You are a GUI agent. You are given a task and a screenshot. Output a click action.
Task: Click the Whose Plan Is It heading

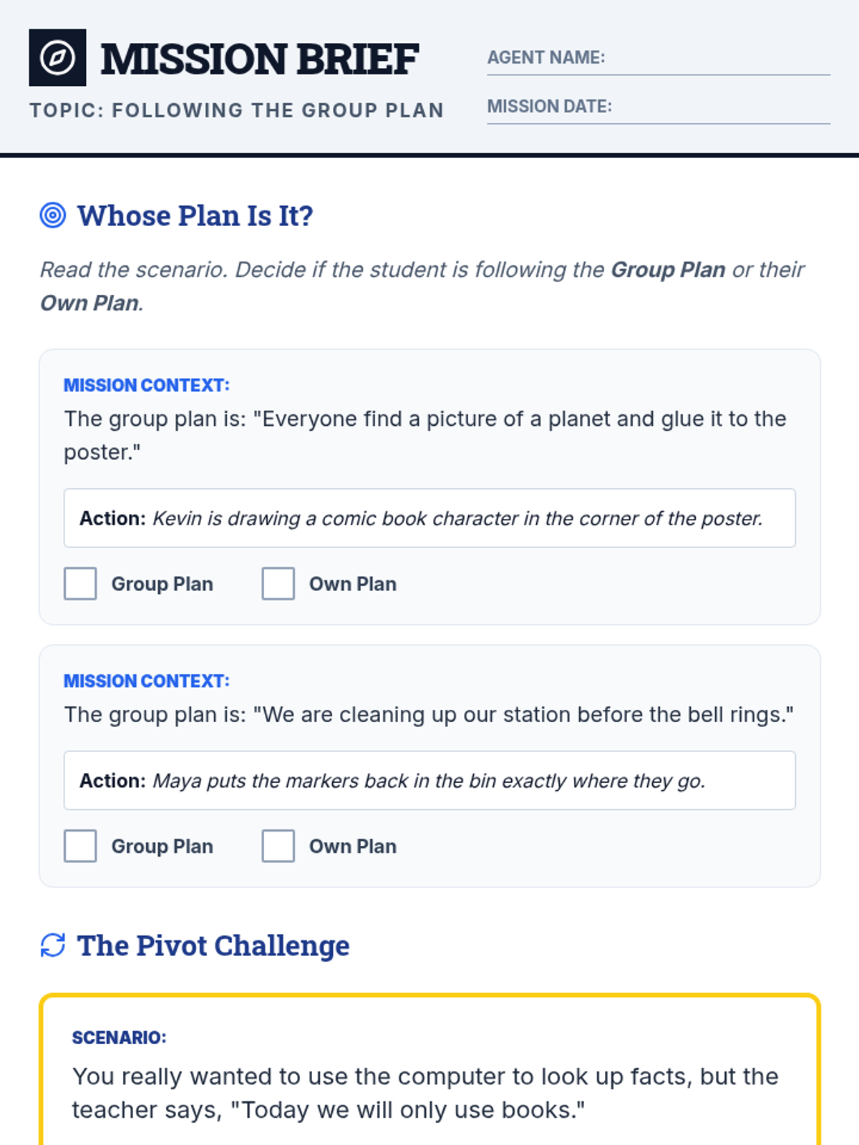click(x=195, y=215)
